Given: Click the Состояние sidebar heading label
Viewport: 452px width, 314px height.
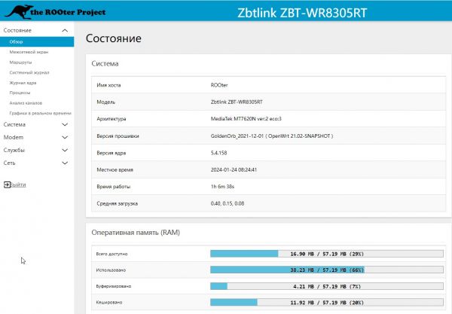Looking at the screenshot, I should [x=17, y=30].
